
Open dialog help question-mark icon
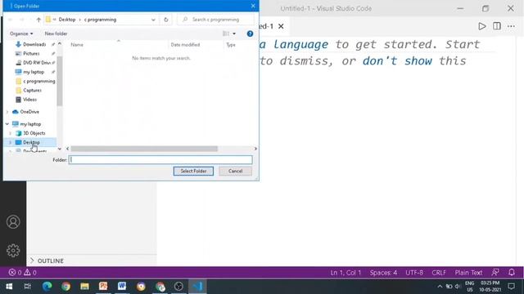(x=250, y=33)
